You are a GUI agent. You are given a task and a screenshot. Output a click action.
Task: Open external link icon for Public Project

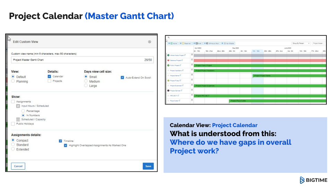(180, 65)
